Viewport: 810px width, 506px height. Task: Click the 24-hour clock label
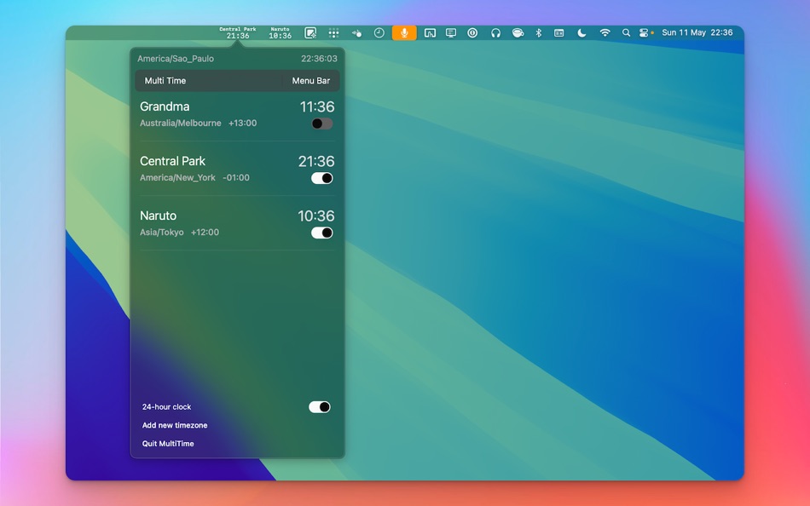tap(167, 407)
